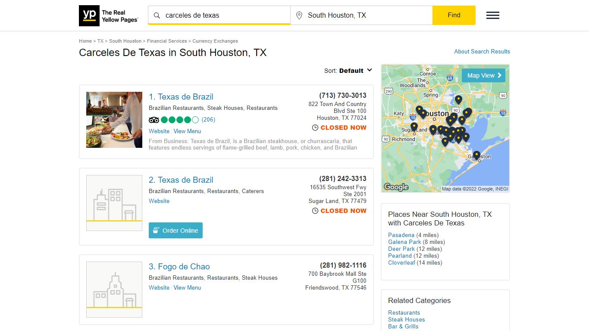Click the Galveston map pin
Image resolution: width=589 pixels, height=331 pixels.
pyautogui.click(x=476, y=155)
